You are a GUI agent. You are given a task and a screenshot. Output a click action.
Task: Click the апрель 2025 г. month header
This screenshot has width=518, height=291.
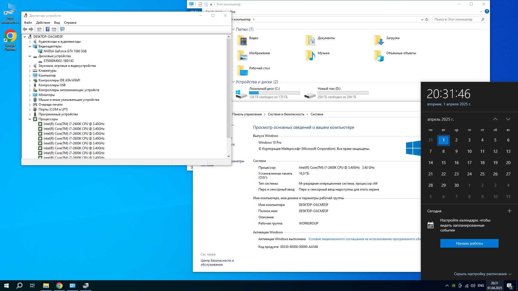pyautogui.click(x=440, y=119)
